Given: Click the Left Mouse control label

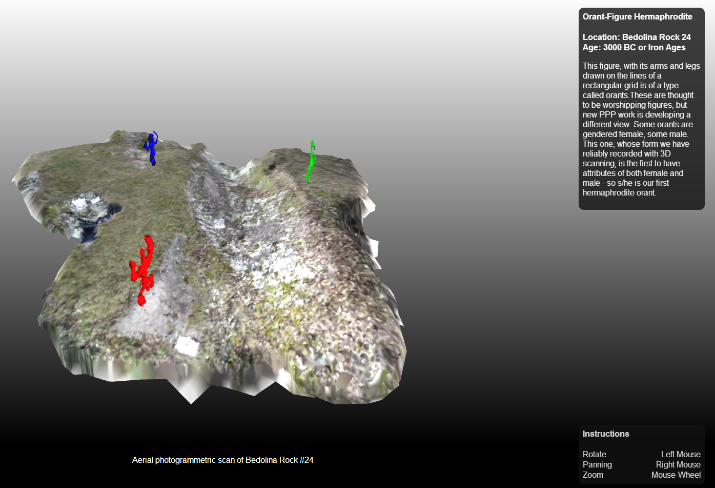Looking at the screenshot, I should point(680,454).
